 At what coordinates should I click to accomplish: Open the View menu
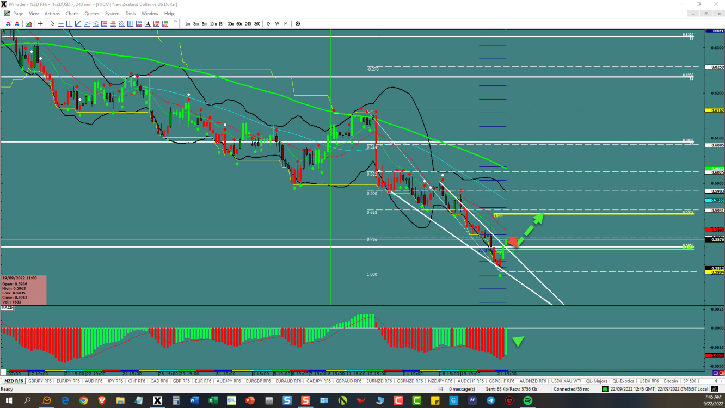coord(33,13)
